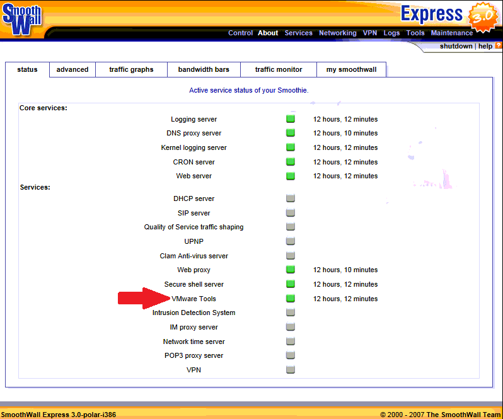Switch to the advanced tab

(72, 69)
